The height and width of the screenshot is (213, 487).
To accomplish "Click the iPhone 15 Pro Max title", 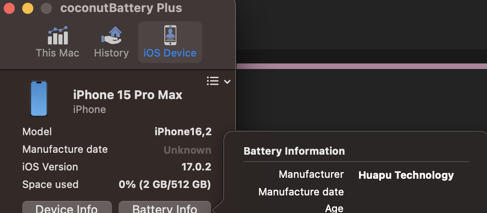I will tap(128, 95).
